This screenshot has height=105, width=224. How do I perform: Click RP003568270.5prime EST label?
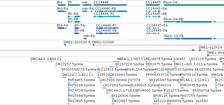(x=79, y=70)
